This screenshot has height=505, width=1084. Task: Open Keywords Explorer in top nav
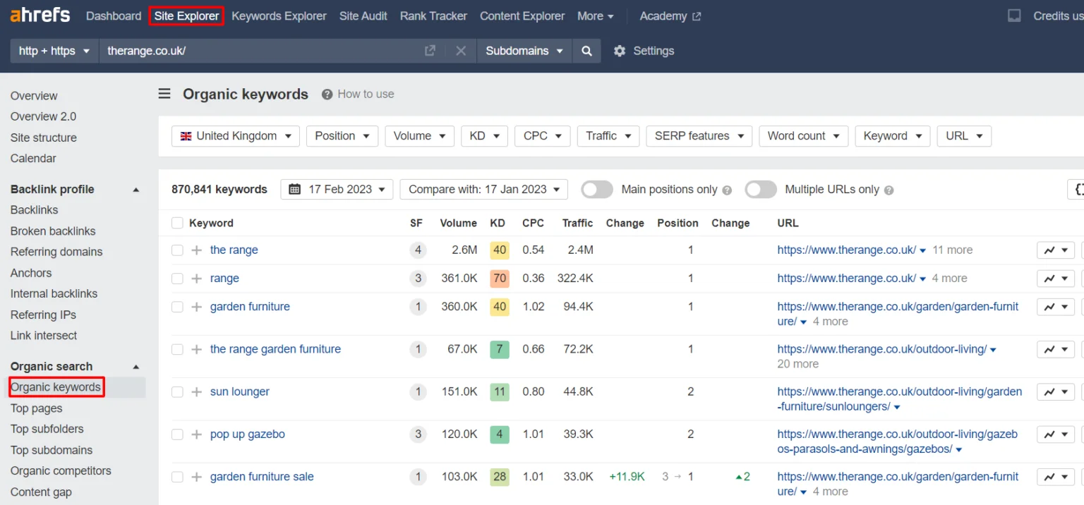click(279, 16)
